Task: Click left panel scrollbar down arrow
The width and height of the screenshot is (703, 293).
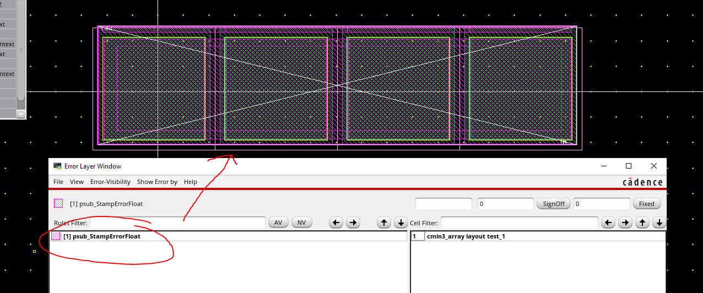Action: point(21,115)
